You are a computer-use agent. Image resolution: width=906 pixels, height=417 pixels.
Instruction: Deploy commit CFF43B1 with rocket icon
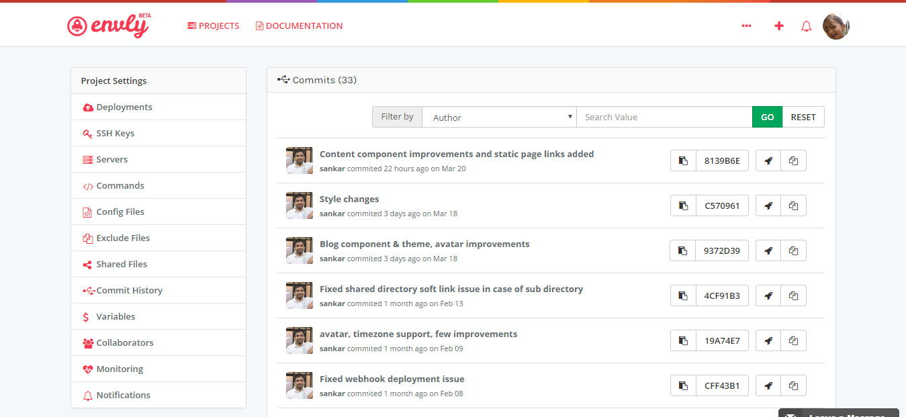point(768,385)
